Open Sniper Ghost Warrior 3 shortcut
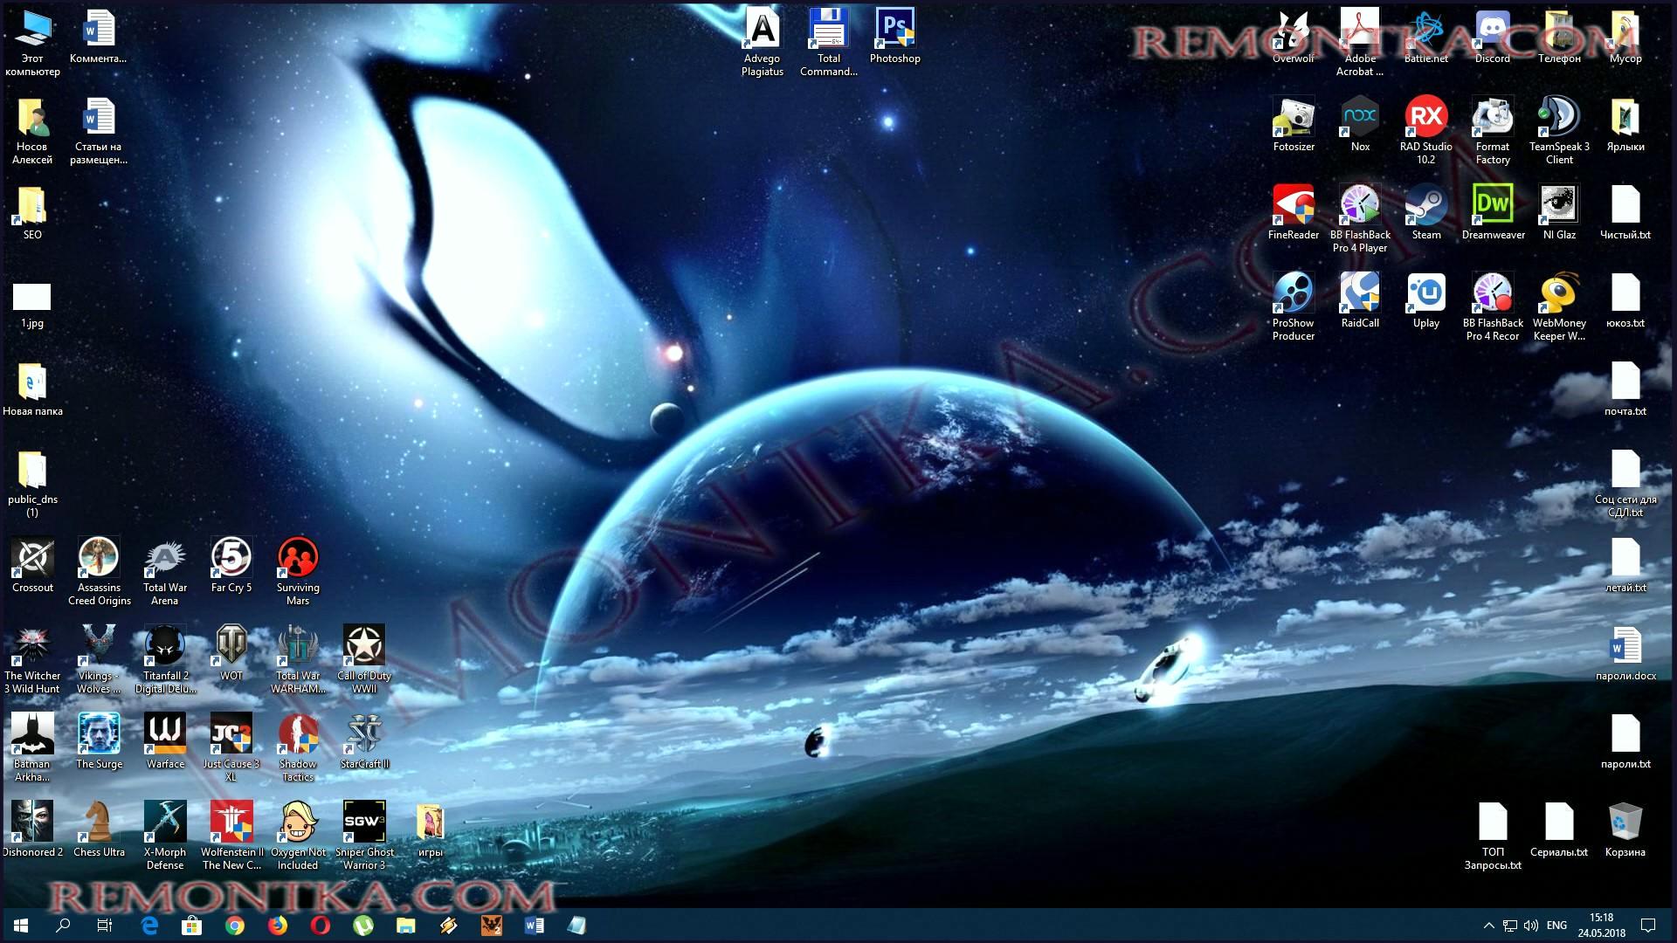Image resolution: width=1677 pixels, height=943 pixels. tap(364, 836)
